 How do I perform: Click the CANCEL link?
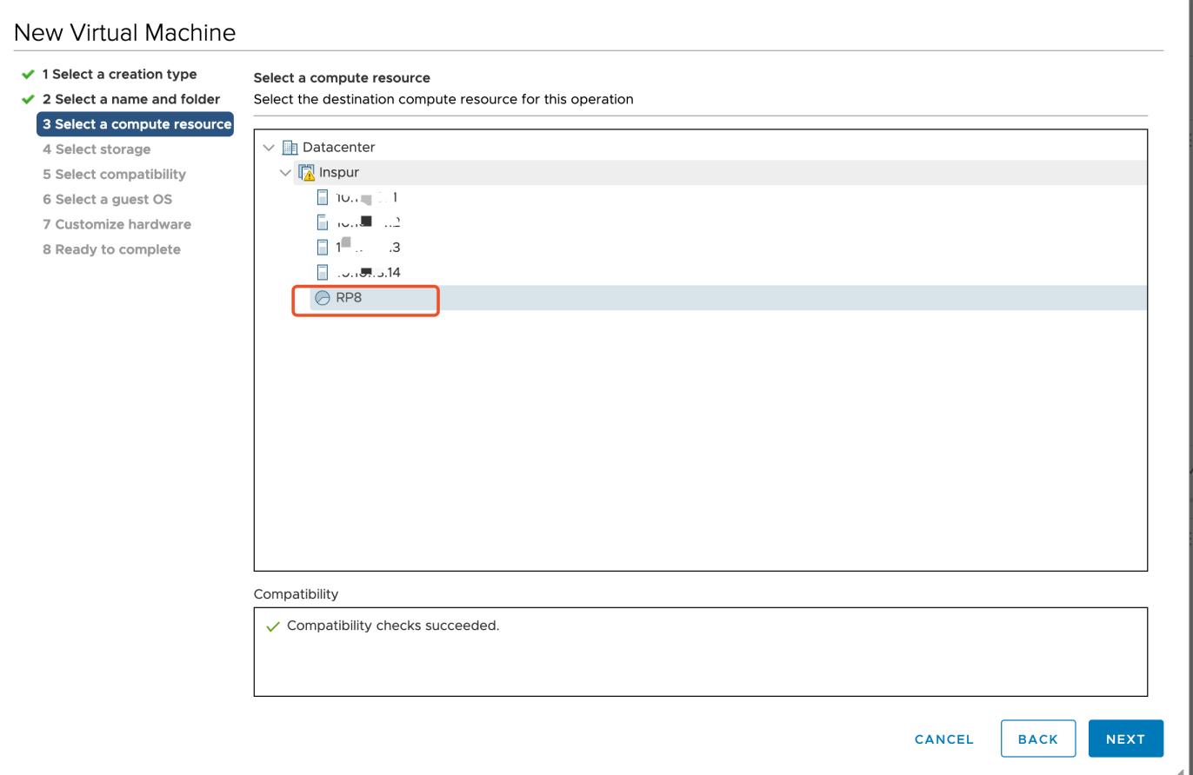coord(943,739)
